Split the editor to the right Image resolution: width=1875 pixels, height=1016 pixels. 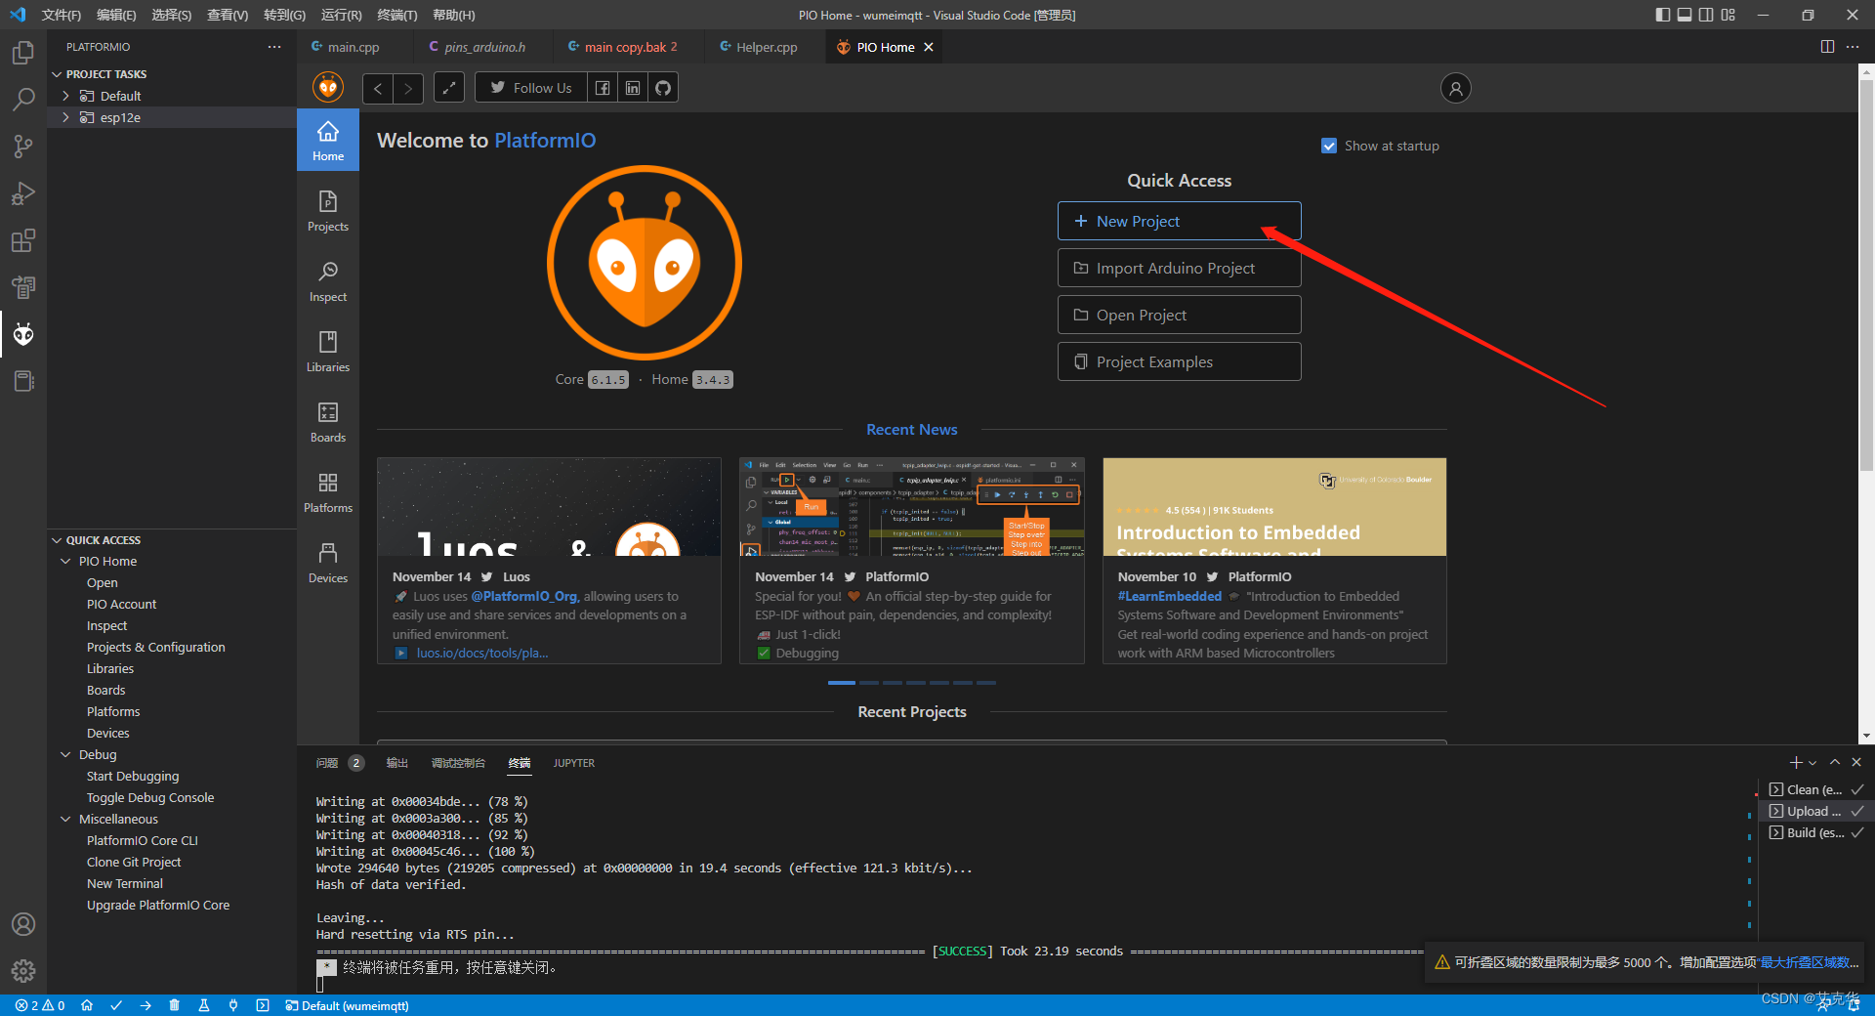[x=1827, y=47]
